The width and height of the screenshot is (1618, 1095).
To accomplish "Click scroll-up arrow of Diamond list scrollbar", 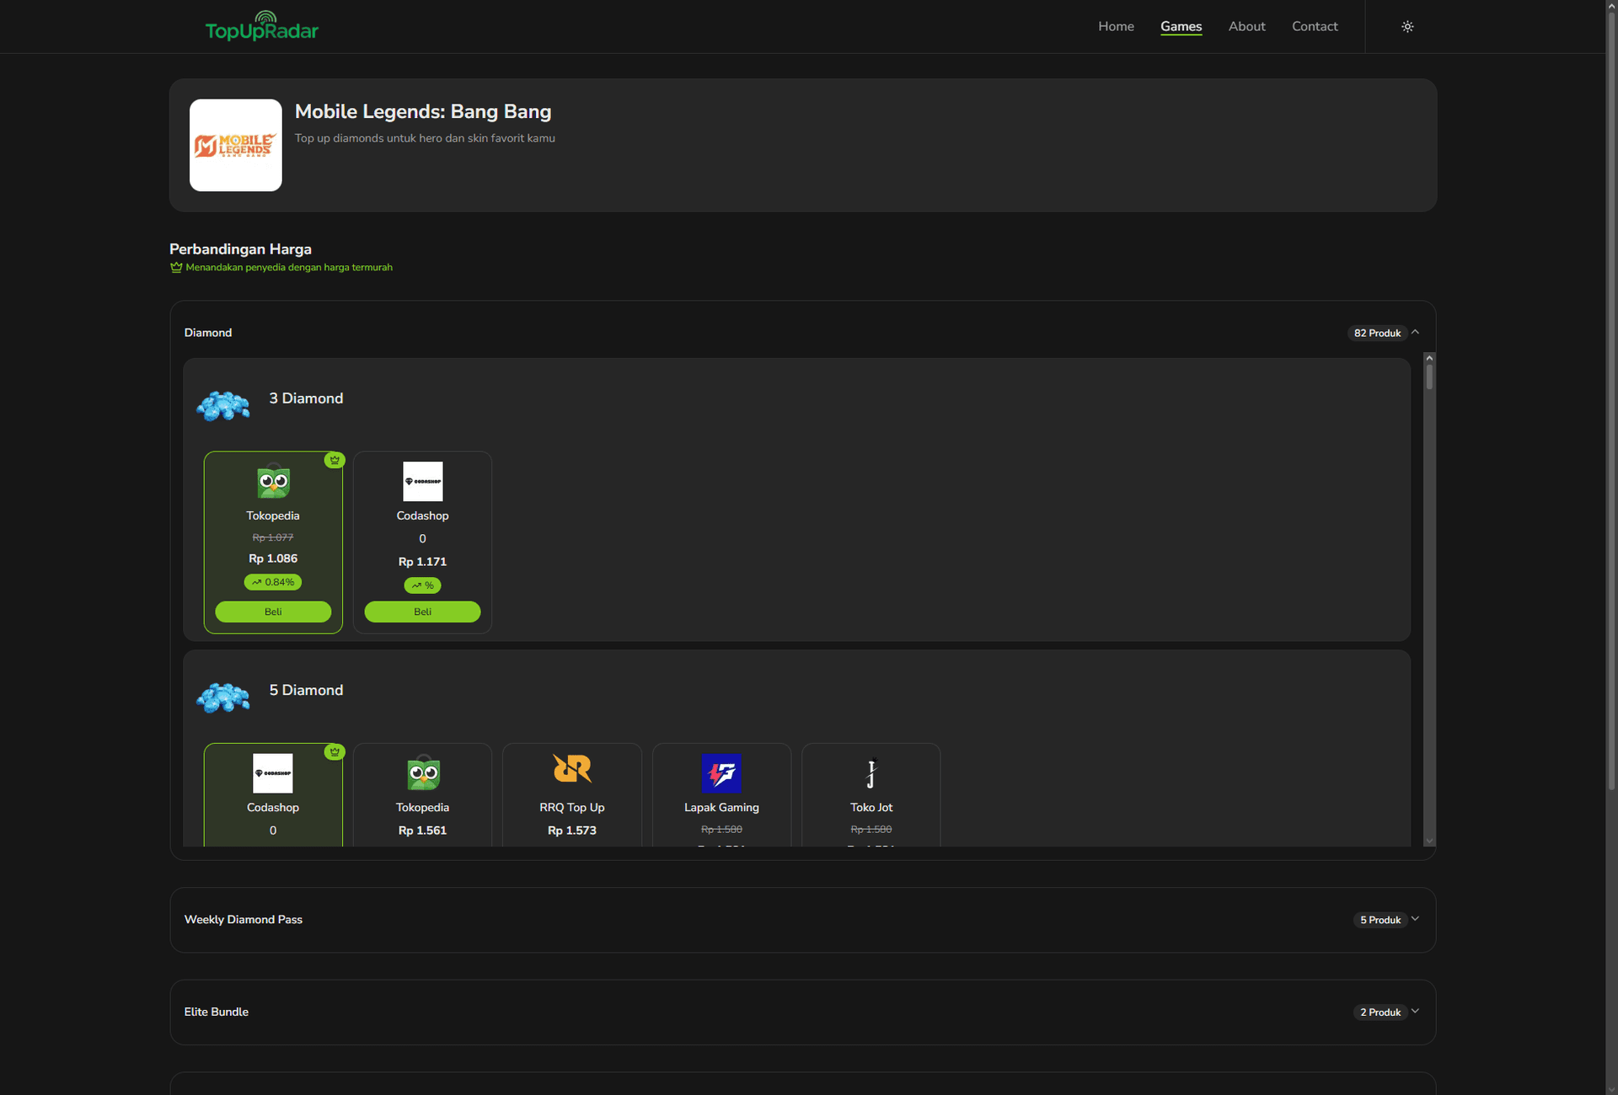I will click(1429, 358).
